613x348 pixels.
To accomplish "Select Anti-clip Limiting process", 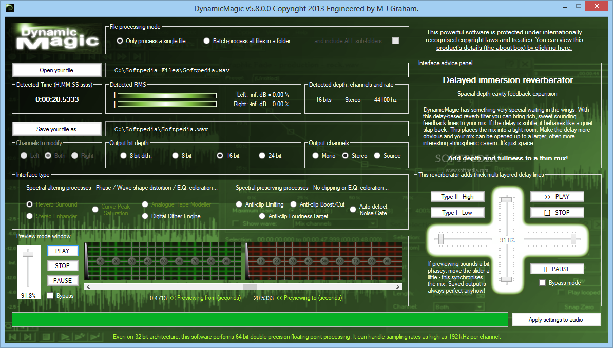I will (260, 204).
